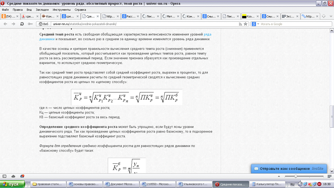Image resolution: width=334 pixels, height=188 pixels.
Task: Toggle the panels button in status bar
Action: 4,176
